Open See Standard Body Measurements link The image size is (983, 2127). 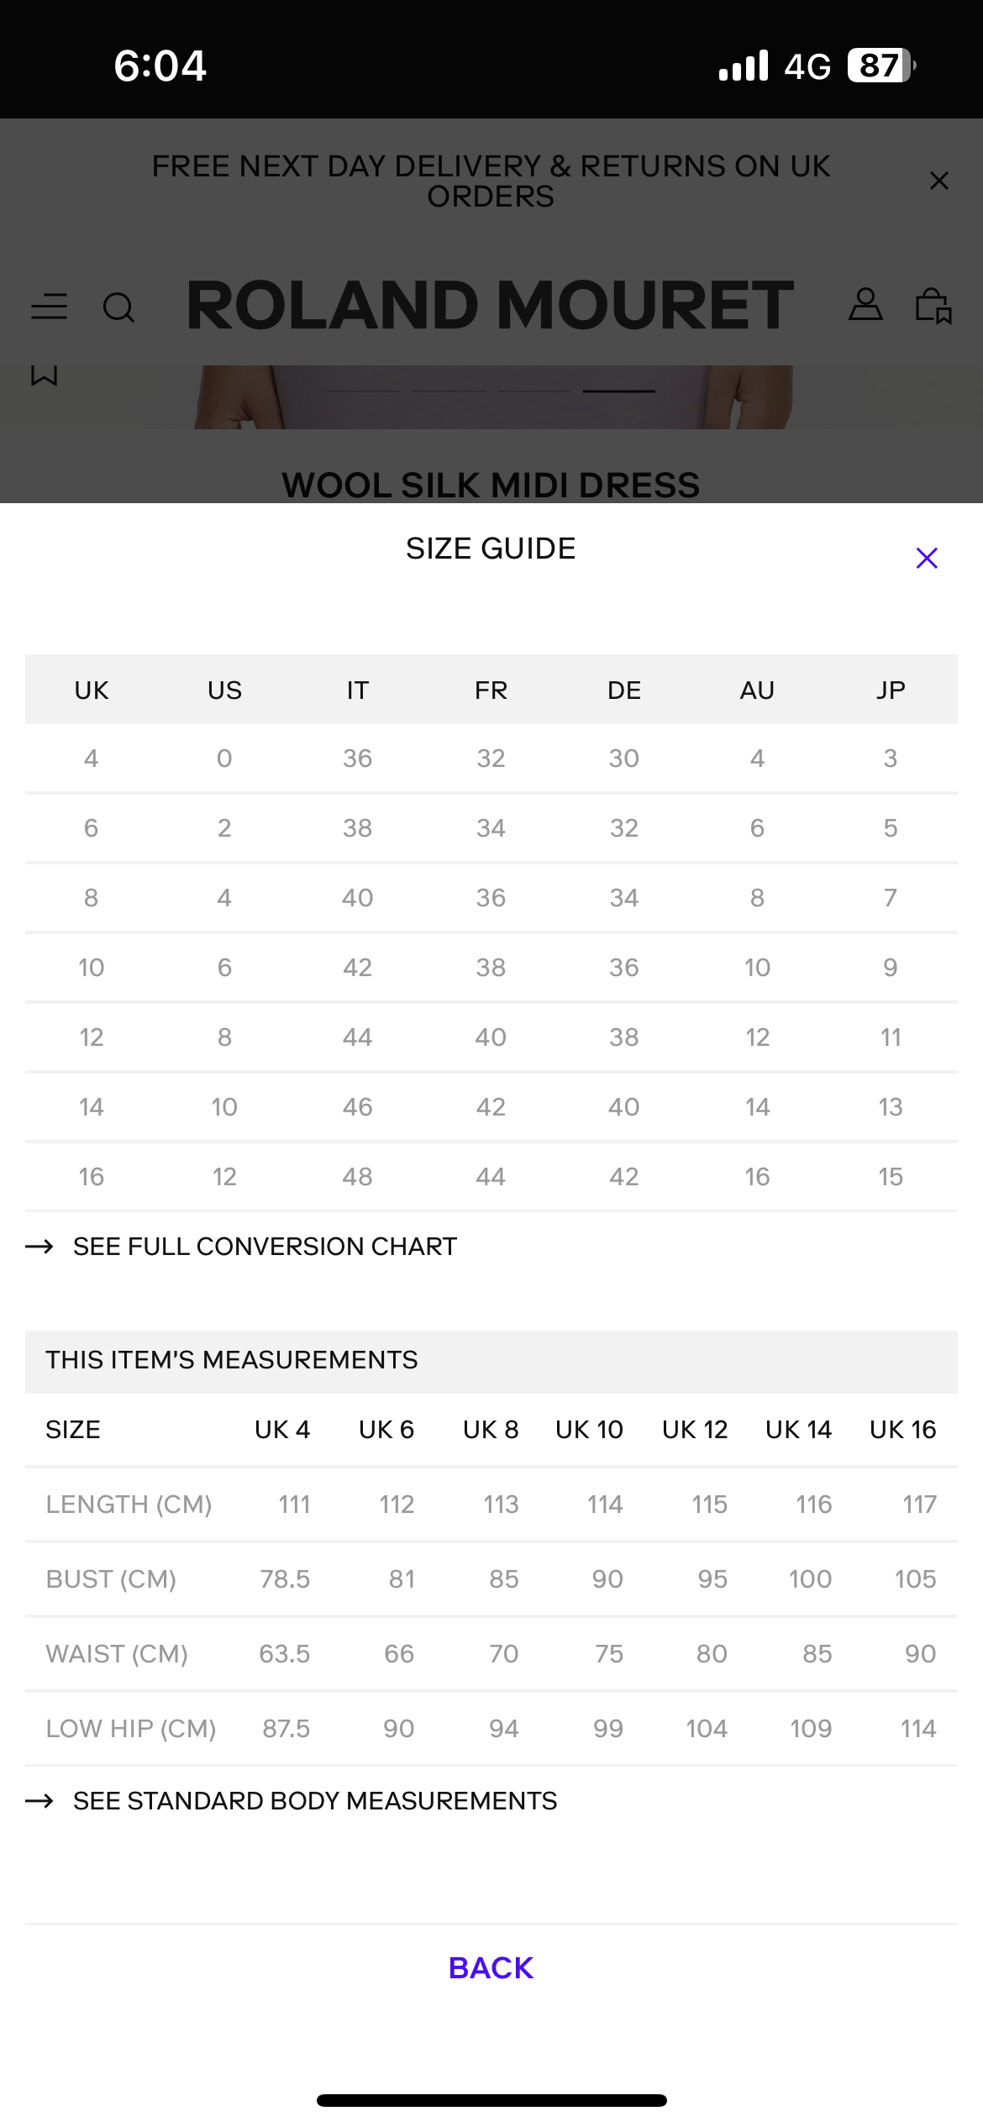(315, 1801)
